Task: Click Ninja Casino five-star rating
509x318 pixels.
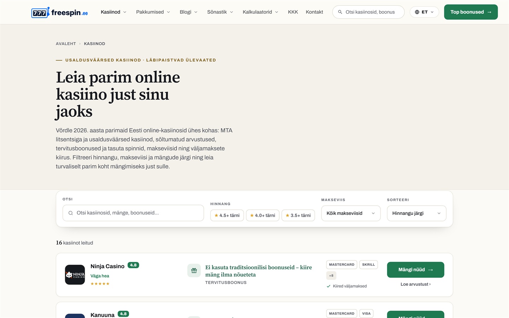Action: click(x=100, y=284)
